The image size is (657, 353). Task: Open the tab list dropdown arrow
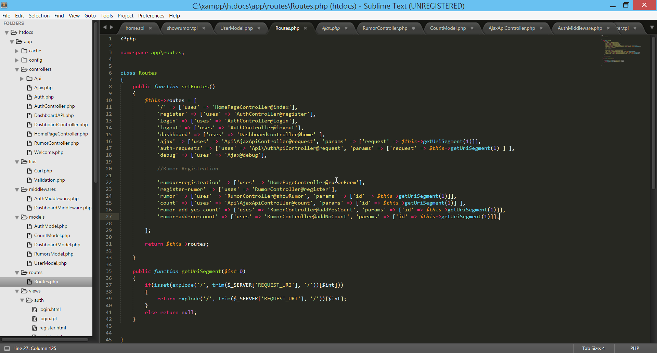(652, 27)
